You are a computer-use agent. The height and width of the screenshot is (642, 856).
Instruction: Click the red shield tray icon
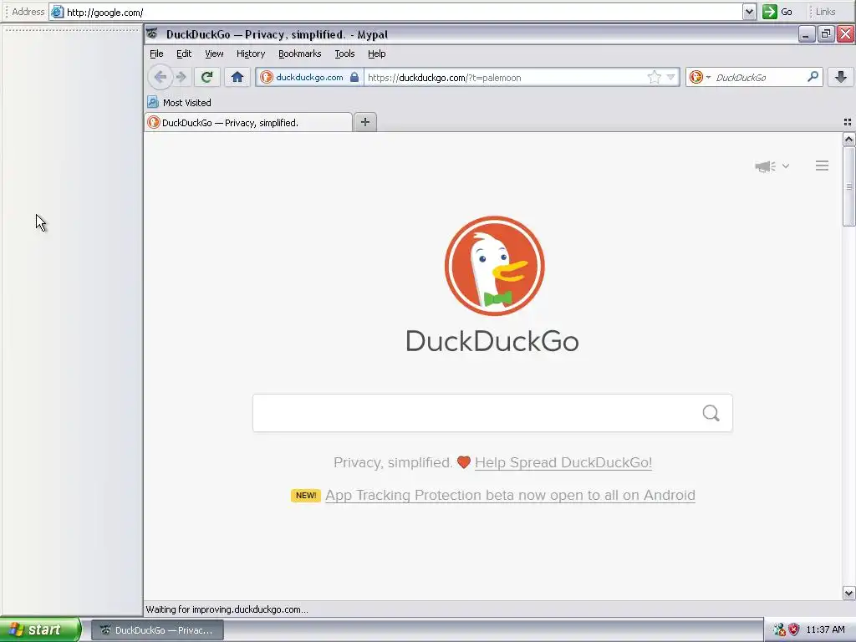pyautogui.click(x=794, y=629)
